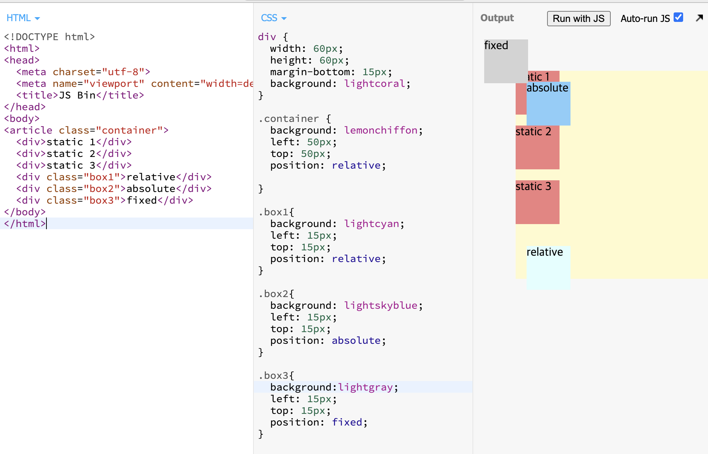Click the lightgray value in CSS
The image size is (708, 454).
click(x=365, y=387)
